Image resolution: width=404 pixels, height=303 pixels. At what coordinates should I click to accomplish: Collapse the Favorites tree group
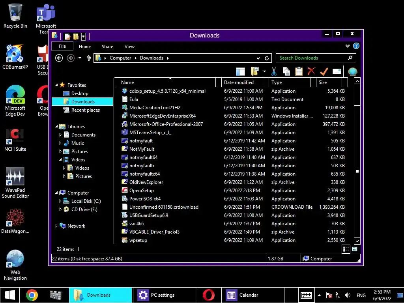(x=56, y=85)
